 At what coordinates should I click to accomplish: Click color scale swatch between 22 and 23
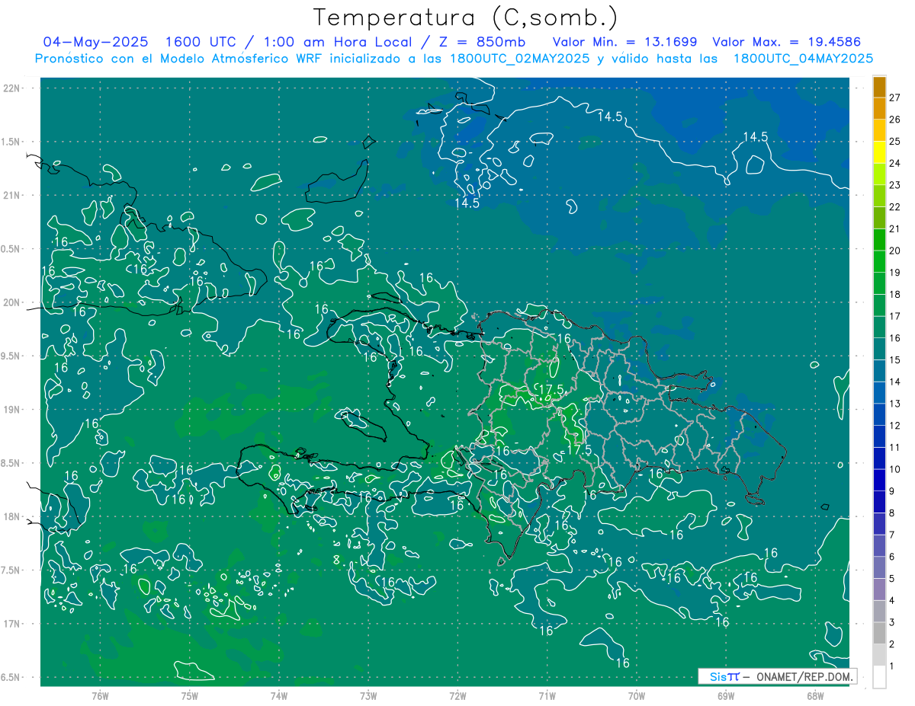click(x=879, y=196)
